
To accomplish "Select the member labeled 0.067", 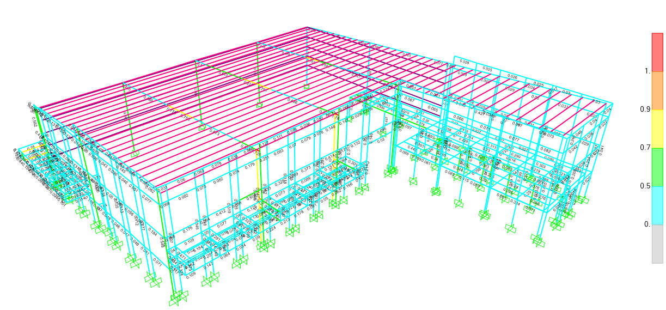I will [x=410, y=100].
